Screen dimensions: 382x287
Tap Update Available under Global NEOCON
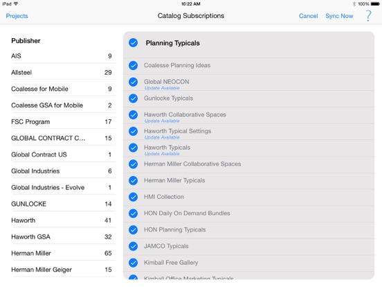162,88
